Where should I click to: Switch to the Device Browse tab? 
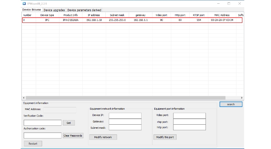tap(32, 10)
